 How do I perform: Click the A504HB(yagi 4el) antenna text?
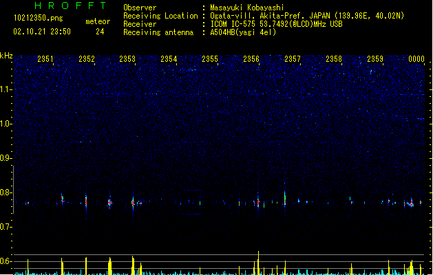243,32
